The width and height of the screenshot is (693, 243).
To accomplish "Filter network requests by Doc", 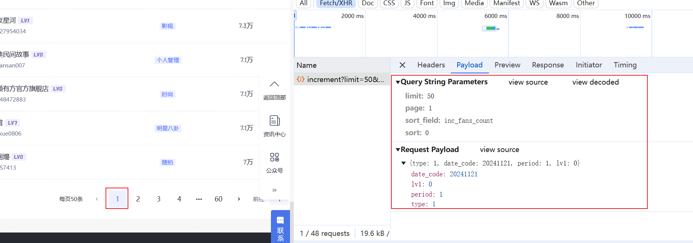I will [x=368, y=3].
